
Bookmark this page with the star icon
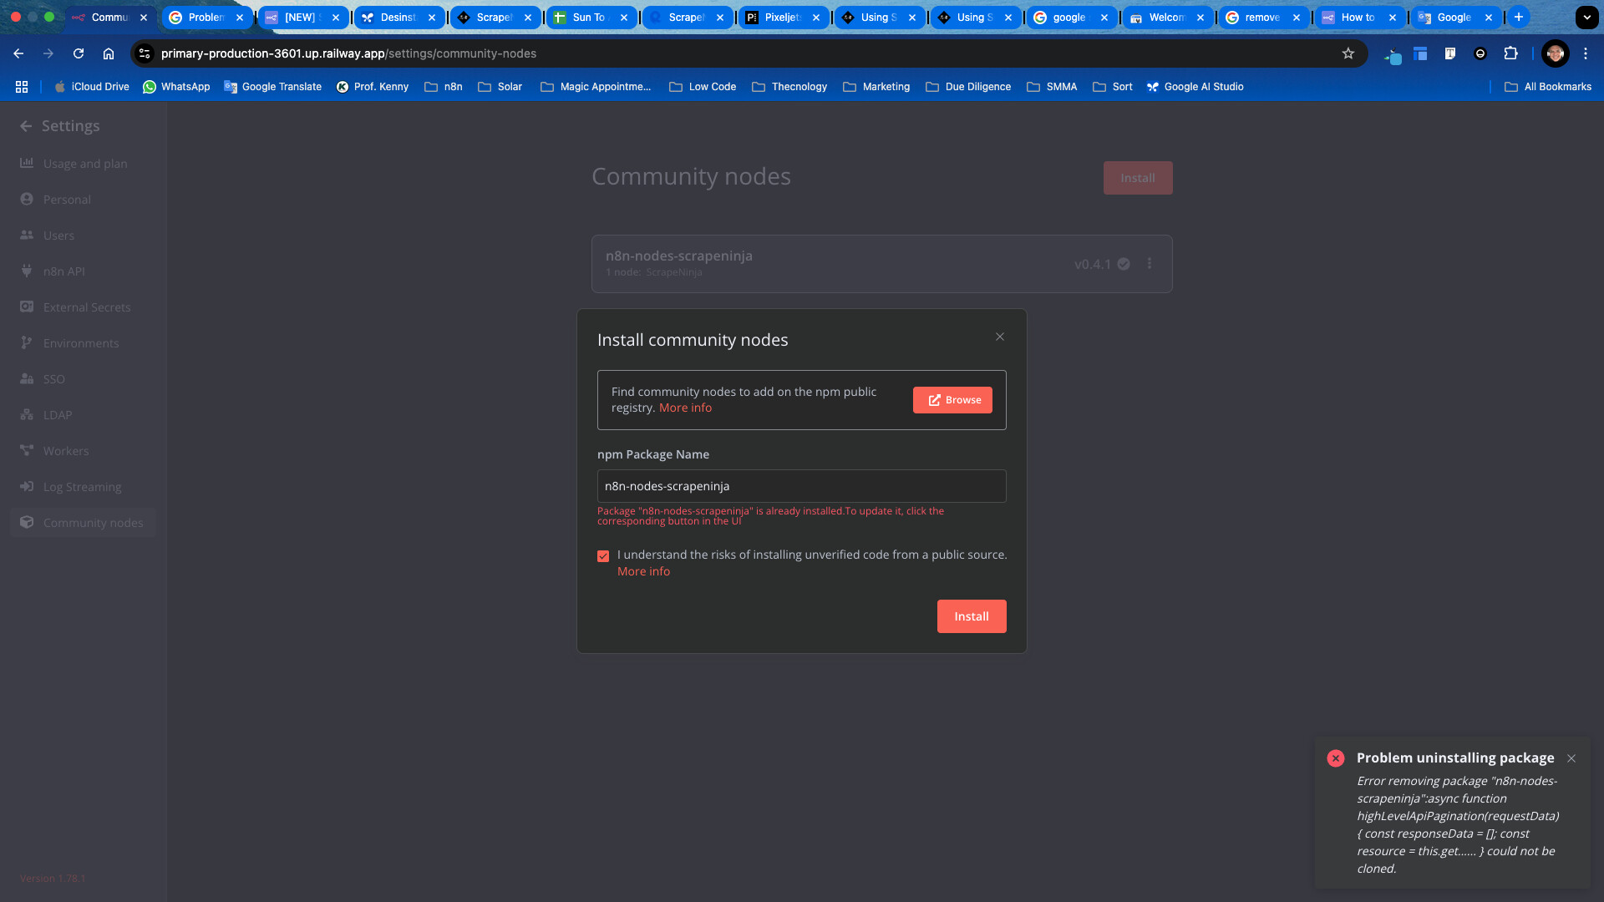1348,53
